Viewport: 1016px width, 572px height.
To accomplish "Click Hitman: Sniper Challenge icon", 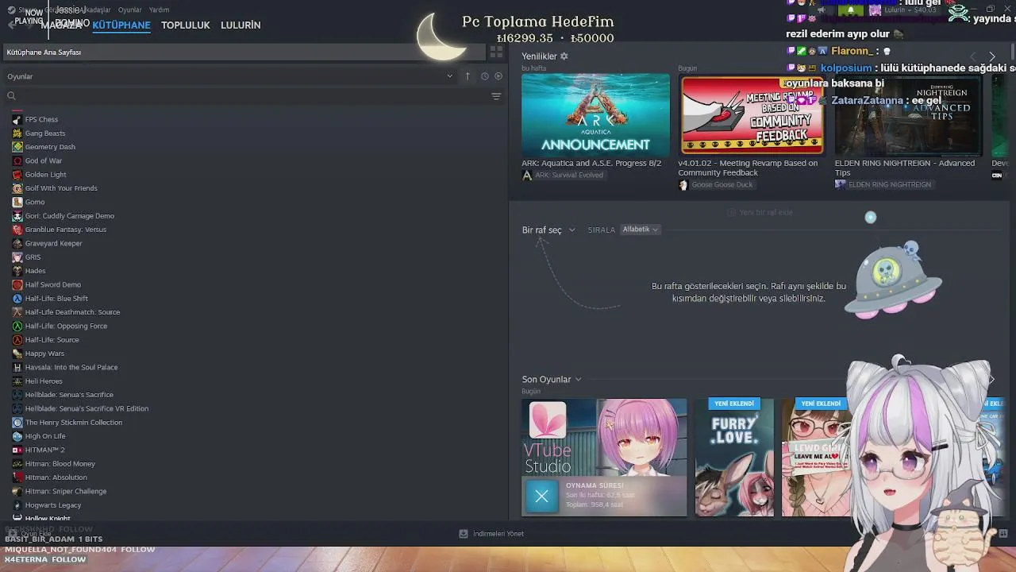I will (x=17, y=491).
